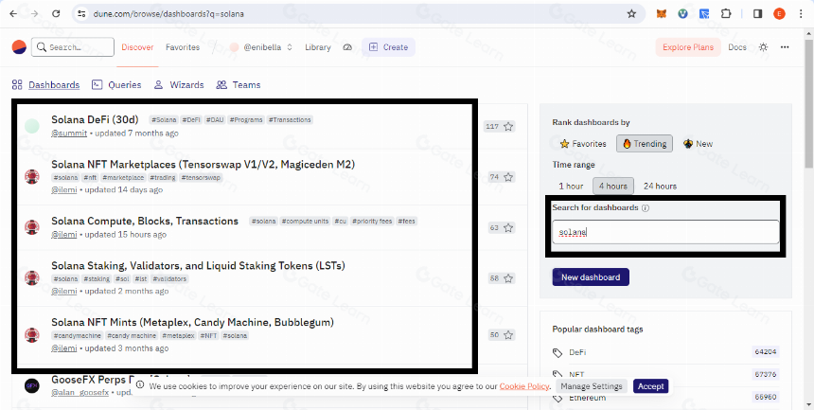Go back in browser history
Viewport: 814px width, 410px height.
click(13, 14)
